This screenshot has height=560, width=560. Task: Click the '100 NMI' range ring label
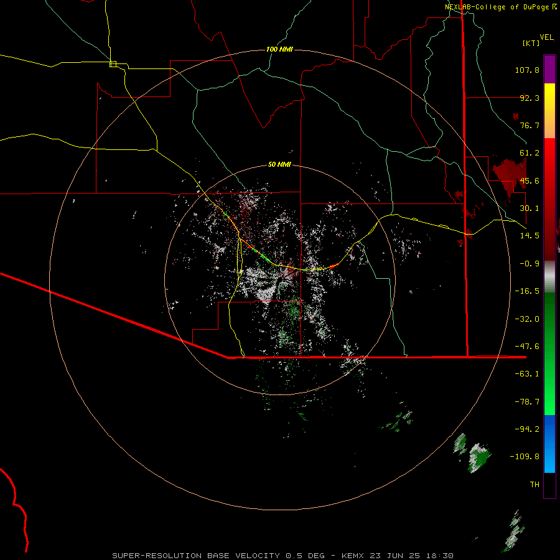point(279,49)
